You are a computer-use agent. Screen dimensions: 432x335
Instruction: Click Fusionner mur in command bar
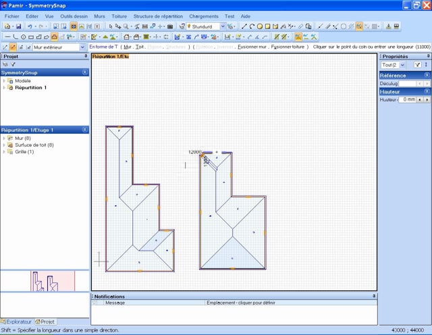[x=252, y=47]
